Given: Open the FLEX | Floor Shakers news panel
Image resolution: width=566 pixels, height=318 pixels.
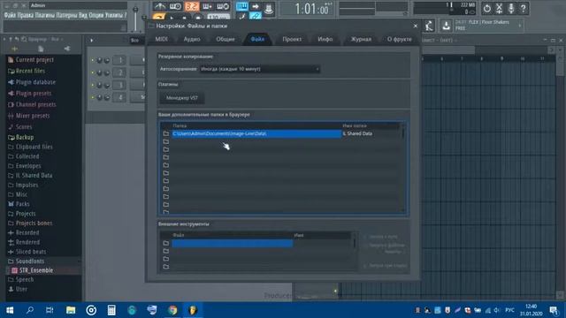Looking at the screenshot, I should click(487, 26).
